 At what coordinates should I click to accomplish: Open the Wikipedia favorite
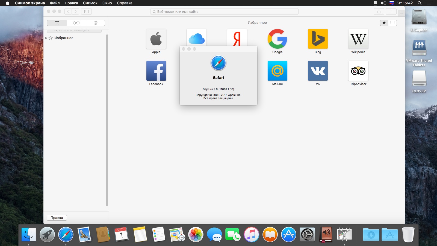point(358,41)
